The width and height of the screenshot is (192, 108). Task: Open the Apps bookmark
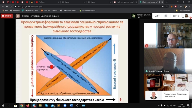[x=5, y=10]
